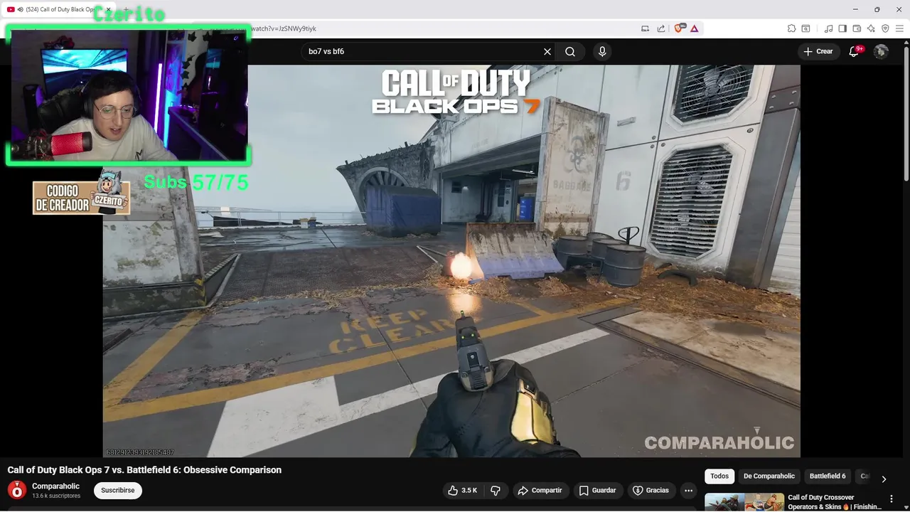Select the Battlefield 6 filter chip
This screenshot has width=910, height=512.
(828, 476)
